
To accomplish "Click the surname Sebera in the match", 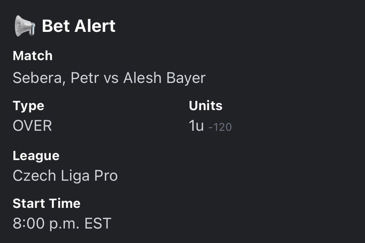I will coord(39,78).
